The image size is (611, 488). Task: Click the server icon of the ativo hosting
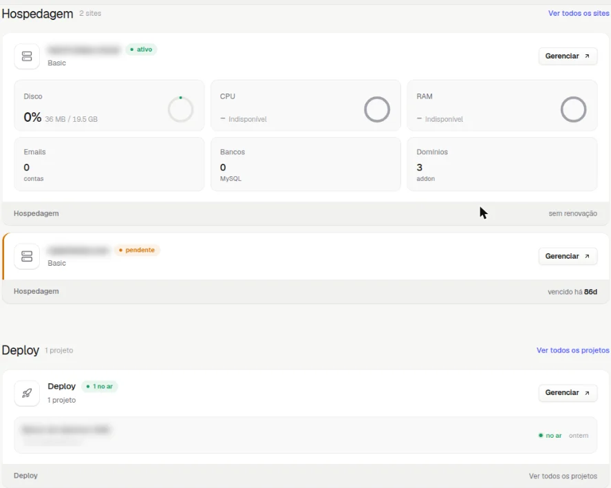coord(27,56)
